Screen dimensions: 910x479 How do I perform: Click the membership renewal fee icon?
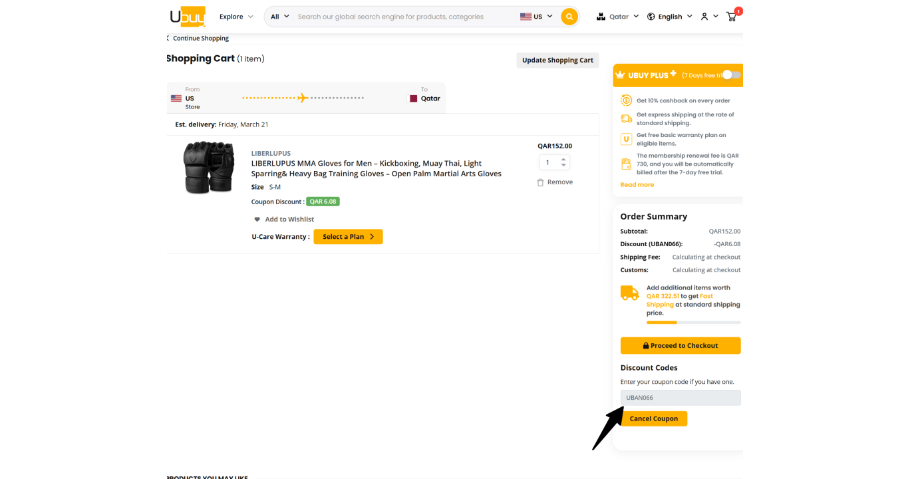point(626,164)
